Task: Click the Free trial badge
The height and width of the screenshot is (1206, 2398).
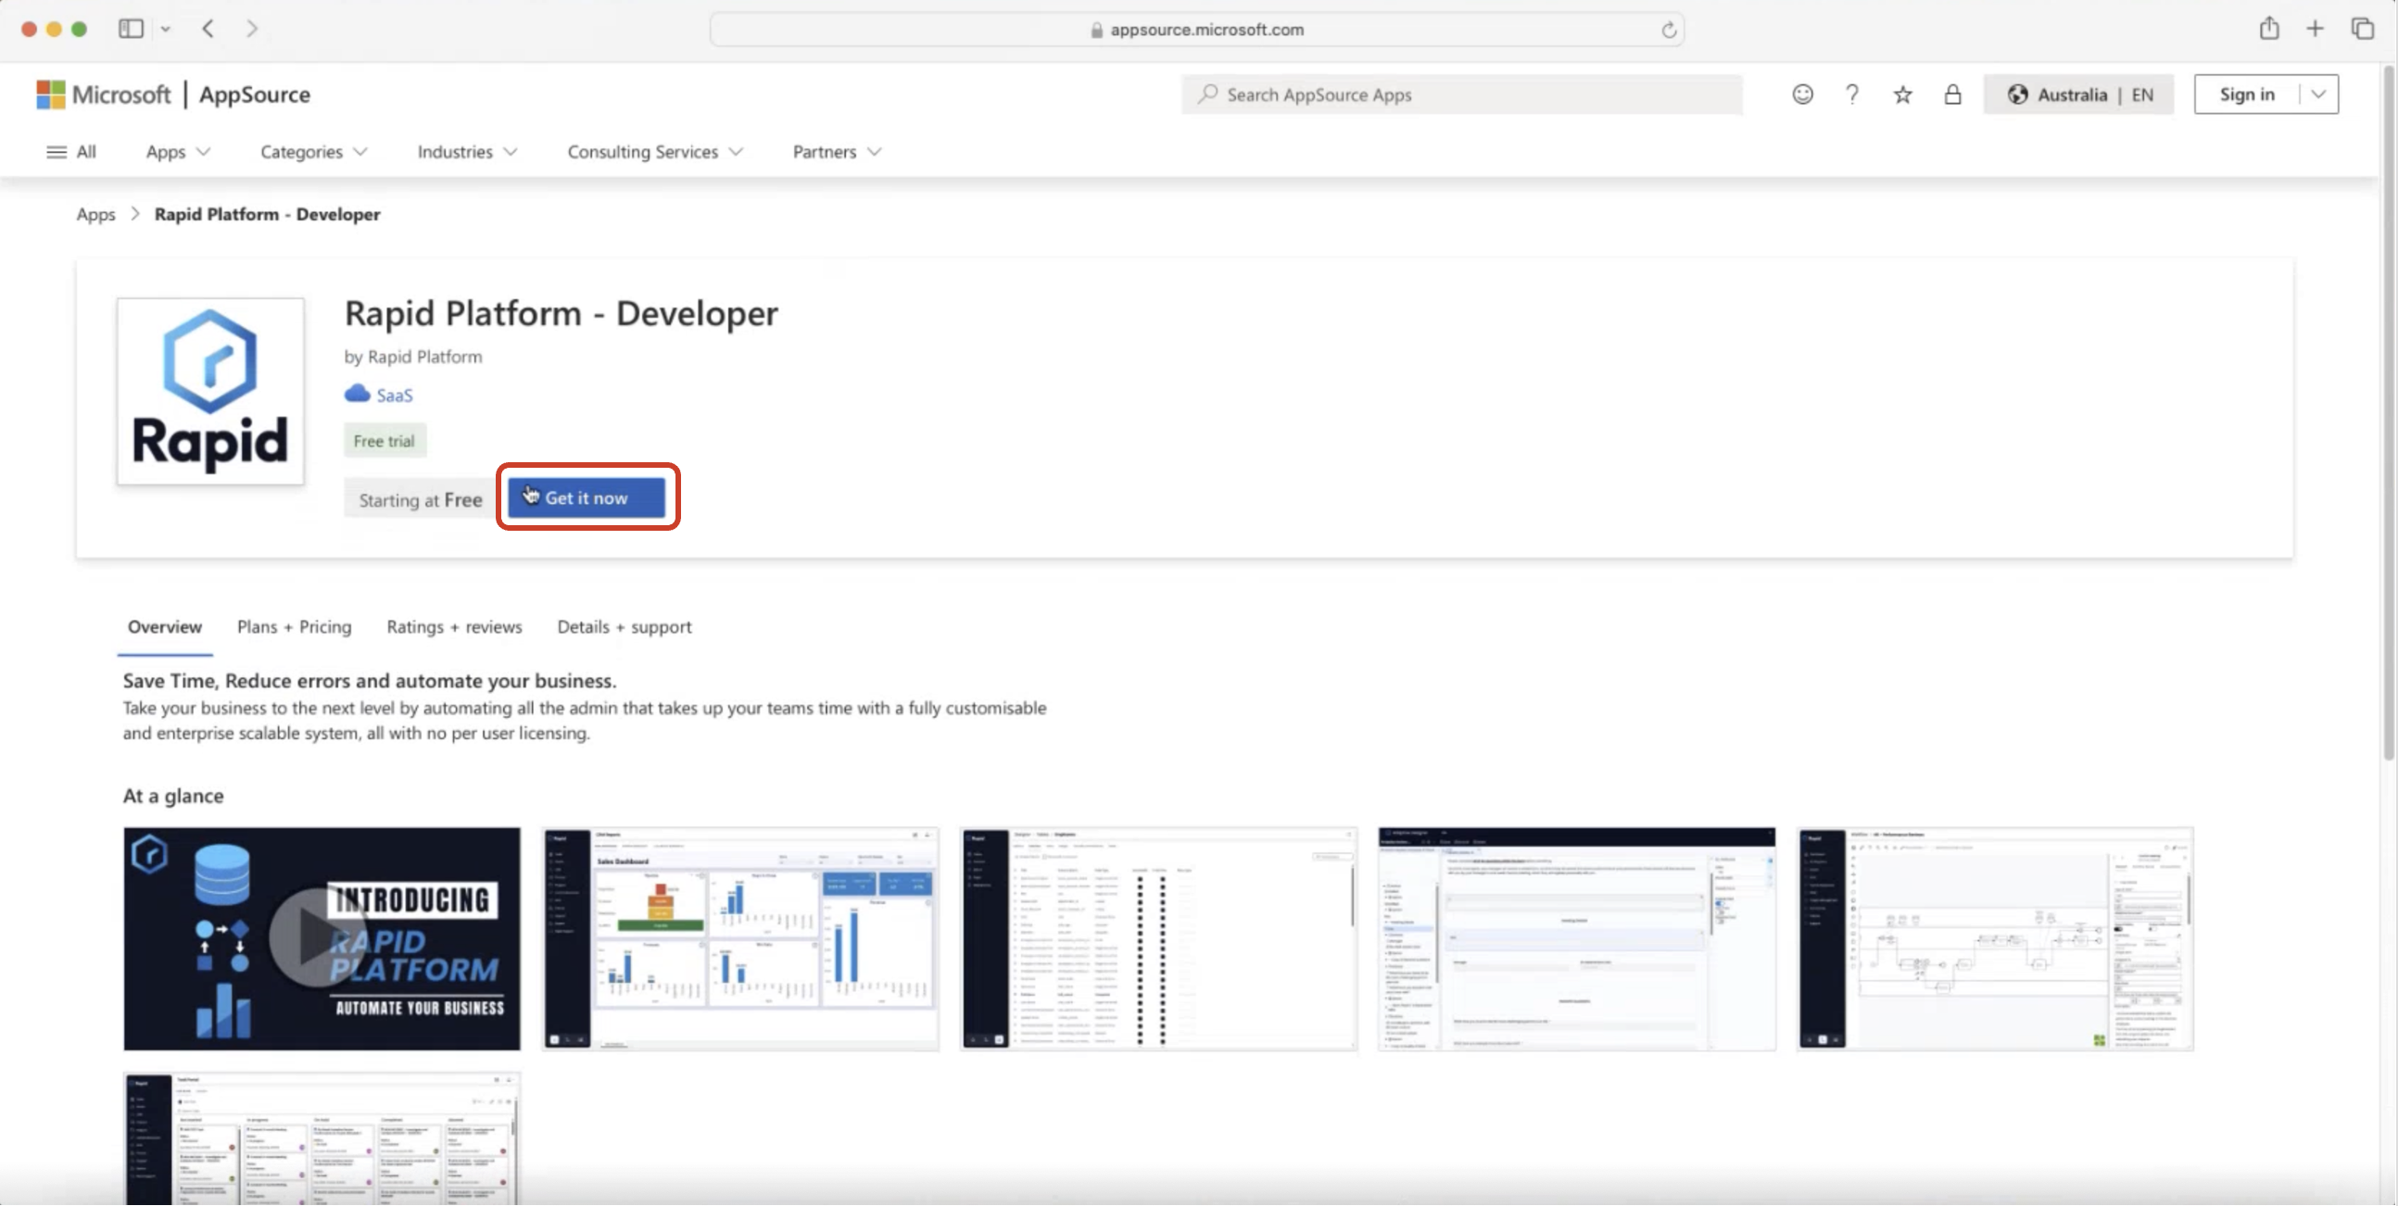Action: 385,441
